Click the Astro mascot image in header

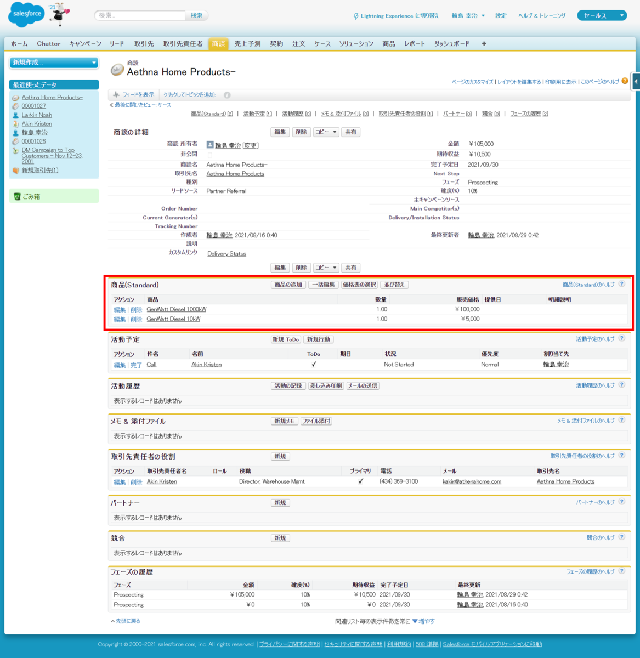tap(58, 14)
